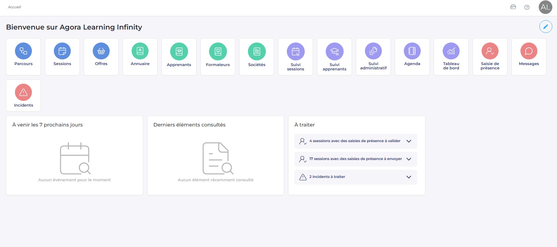Click the '17 sessions avec des saisies' text

355,159
